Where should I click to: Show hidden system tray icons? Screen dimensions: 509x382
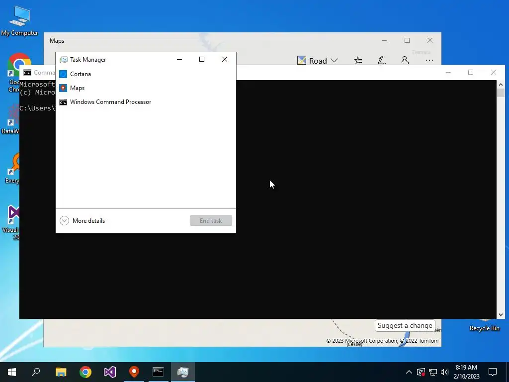point(409,372)
